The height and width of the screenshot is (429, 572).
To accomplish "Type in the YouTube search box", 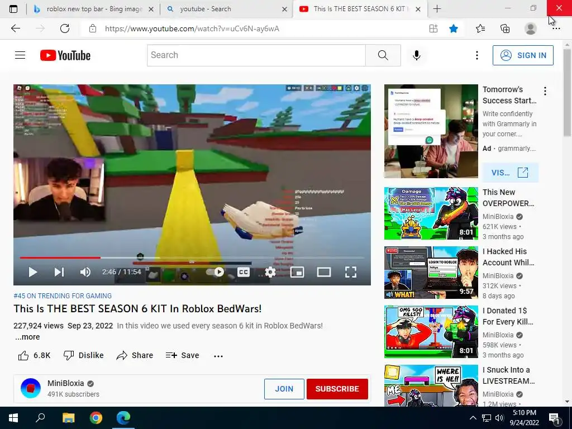I will pyautogui.click(x=256, y=55).
